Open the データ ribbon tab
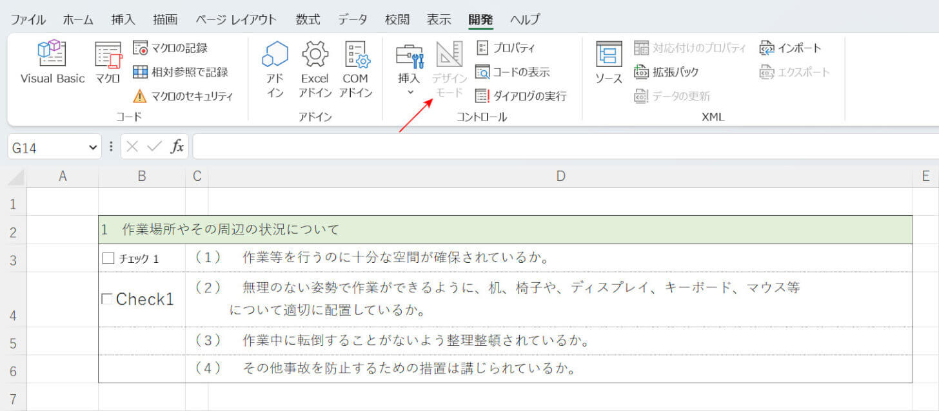Image resolution: width=939 pixels, height=411 pixels. pyautogui.click(x=352, y=19)
